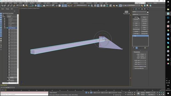This screenshot has height=96, width=171.
Task: Switch to the Motion command panel
Action: click(x=142, y=9)
